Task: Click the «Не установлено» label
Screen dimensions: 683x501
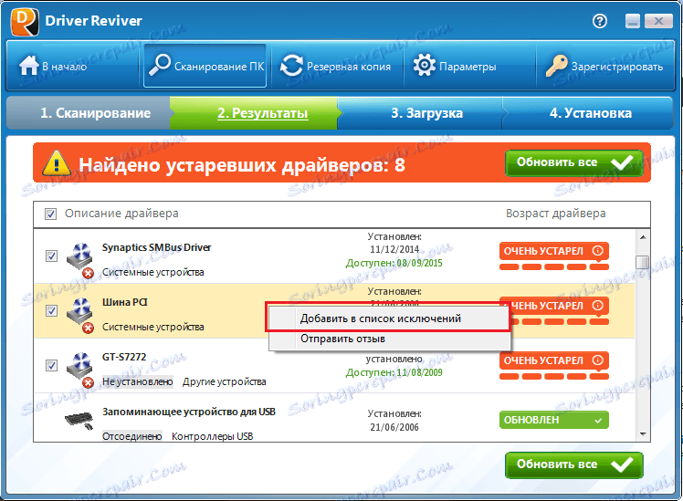Action: coord(138,381)
